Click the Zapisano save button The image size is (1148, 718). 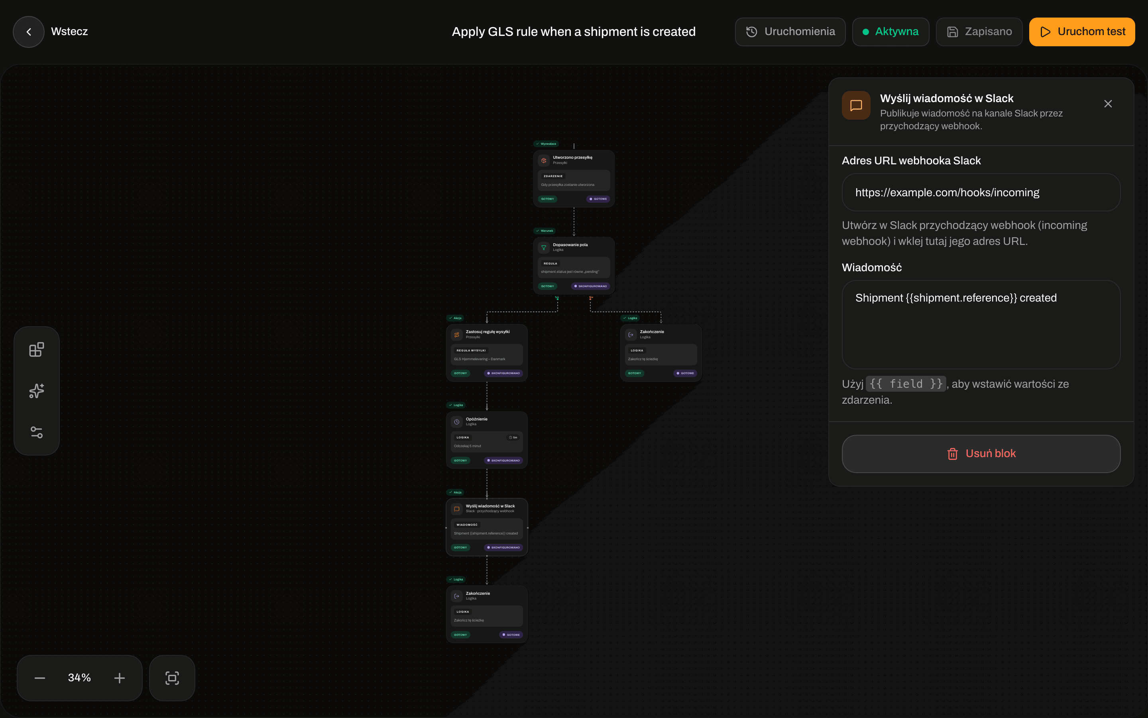coord(979,32)
